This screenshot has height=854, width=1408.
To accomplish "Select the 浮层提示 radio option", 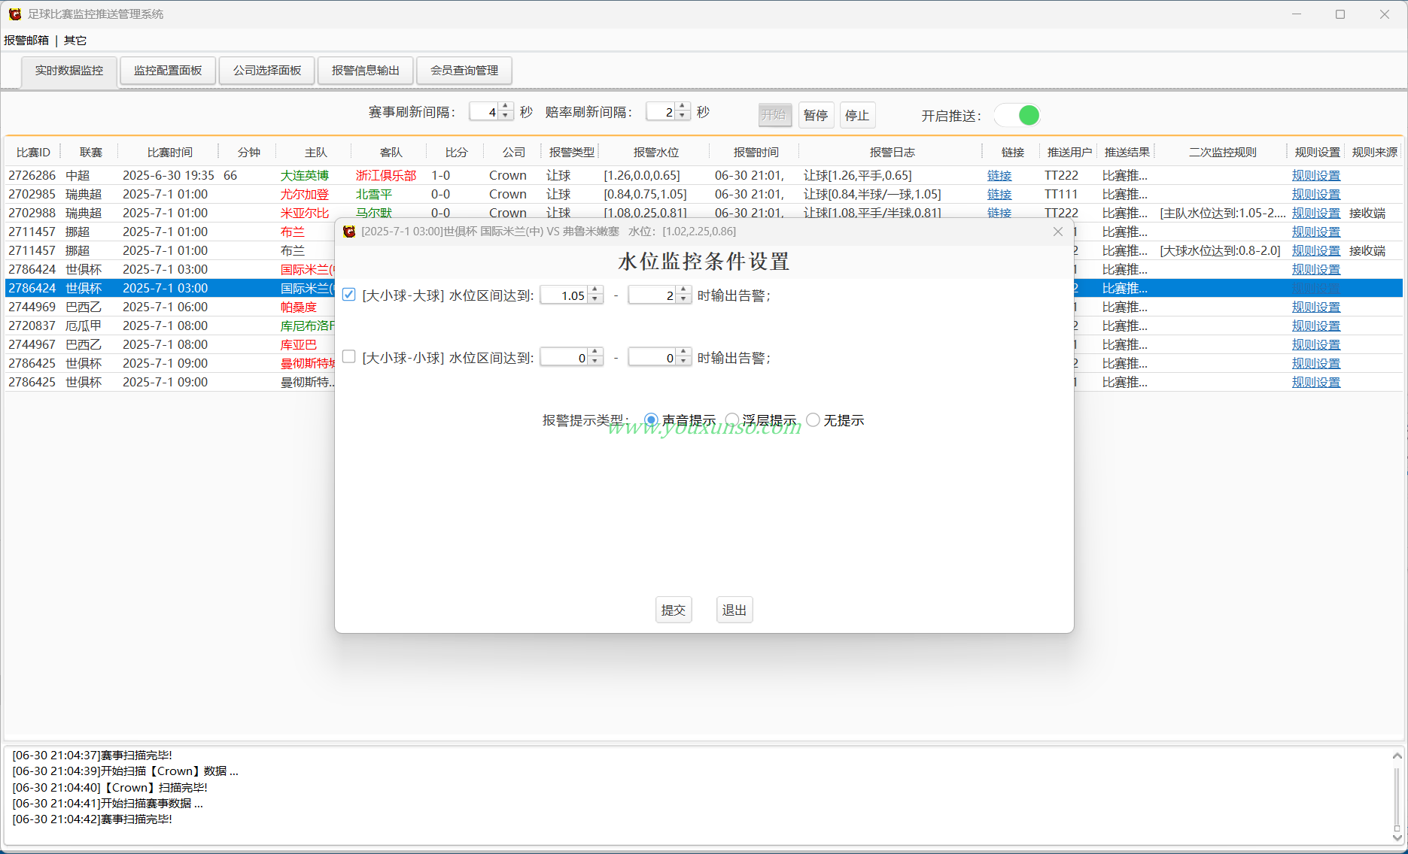I will click(x=731, y=420).
